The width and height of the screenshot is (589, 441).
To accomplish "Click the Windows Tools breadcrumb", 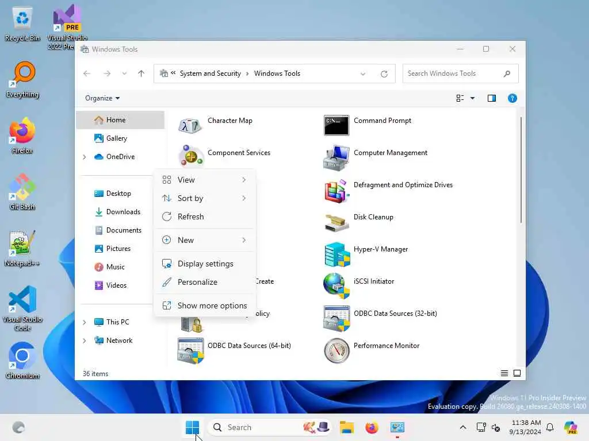I will point(277,73).
